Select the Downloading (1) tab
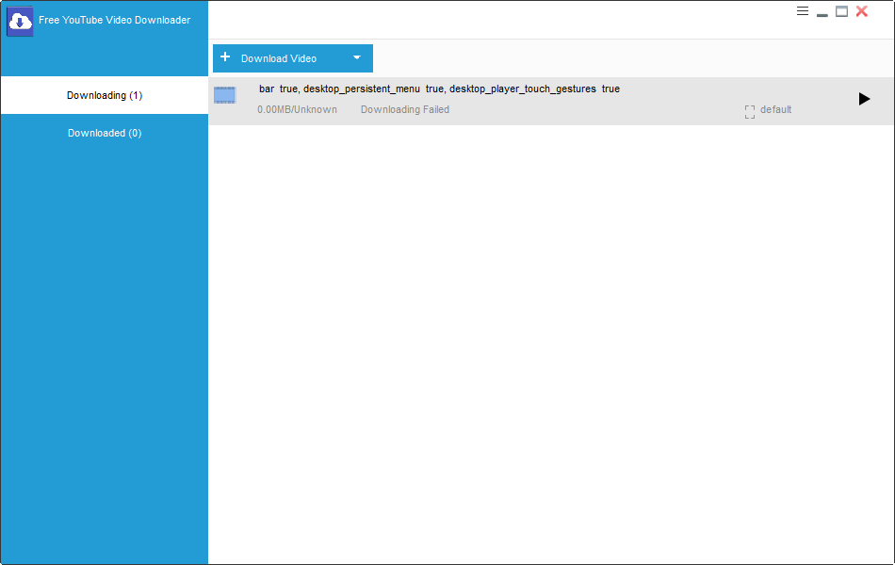Screen dimensions: 895x565 point(104,95)
